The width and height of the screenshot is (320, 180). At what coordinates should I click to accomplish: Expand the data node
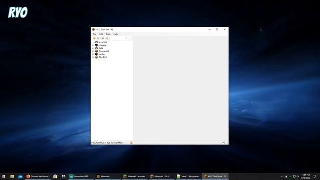point(93,48)
